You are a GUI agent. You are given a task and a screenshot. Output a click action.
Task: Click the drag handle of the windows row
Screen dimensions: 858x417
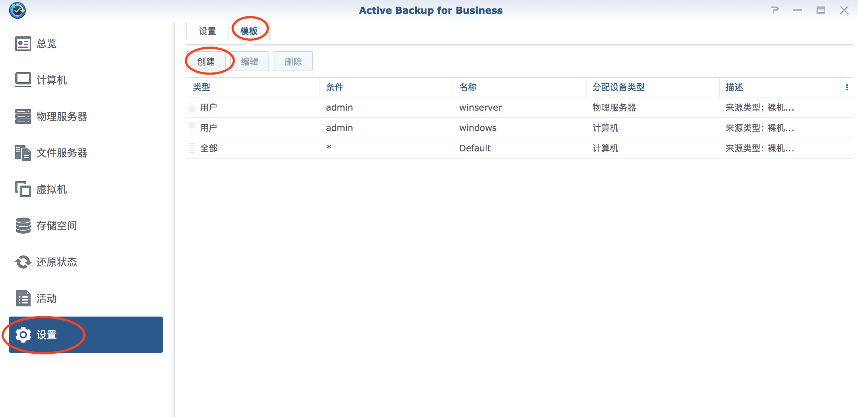192,128
